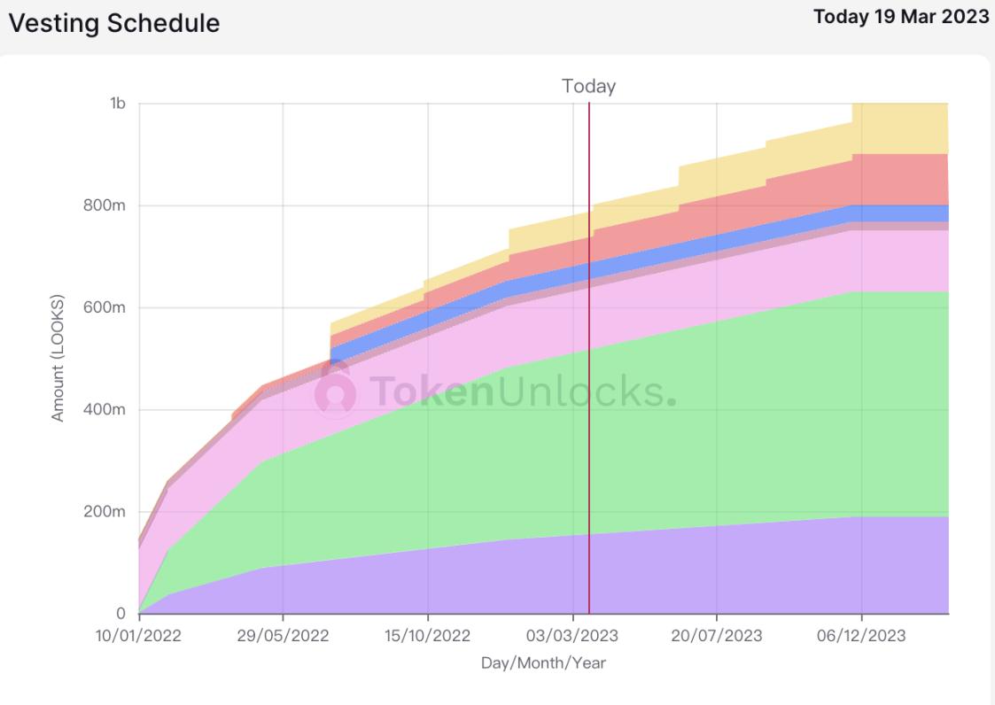Select the yellow area of the chart
The width and height of the screenshot is (995, 705).
pos(900,128)
